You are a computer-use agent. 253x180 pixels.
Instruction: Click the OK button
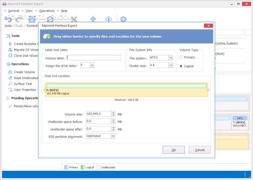pyautogui.click(x=173, y=150)
